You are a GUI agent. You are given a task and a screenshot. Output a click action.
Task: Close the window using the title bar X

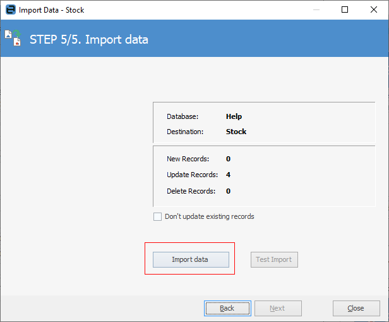(x=373, y=10)
